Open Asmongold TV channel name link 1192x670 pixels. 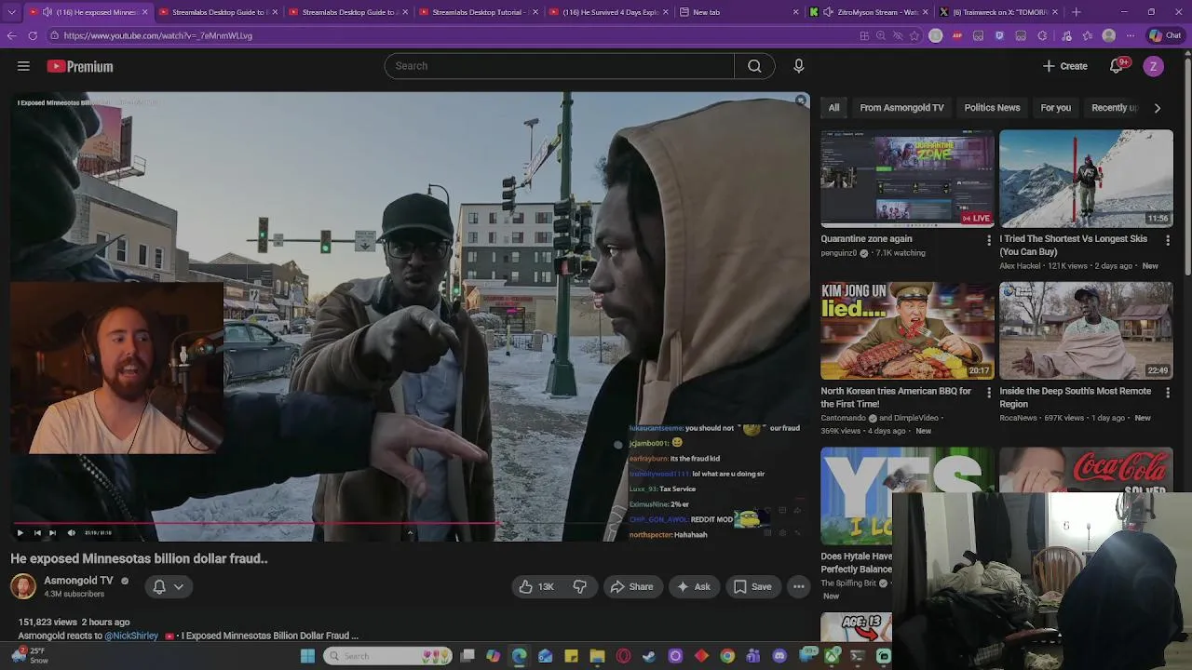(78, 580)
